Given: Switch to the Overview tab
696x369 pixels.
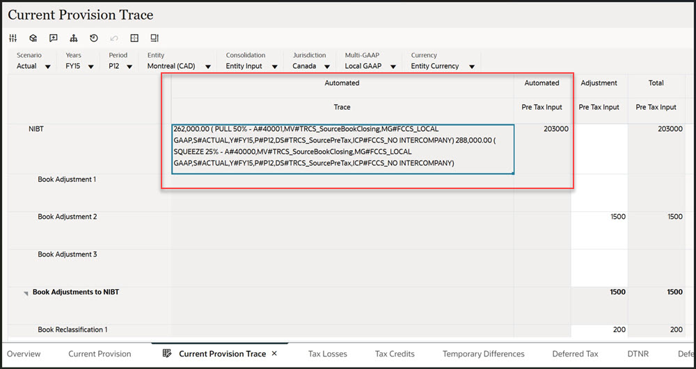Looking at the screenshot, I should (x=24, y=354).
